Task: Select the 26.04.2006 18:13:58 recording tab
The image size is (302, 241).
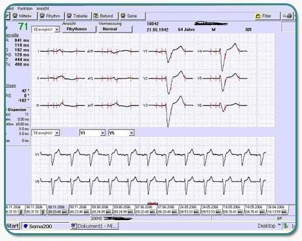Action: pos(277,209)
